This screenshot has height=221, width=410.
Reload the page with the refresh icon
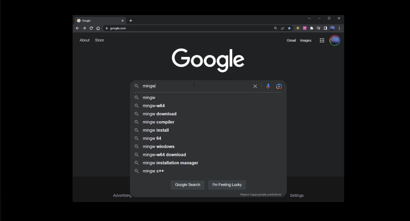[91, 28]
